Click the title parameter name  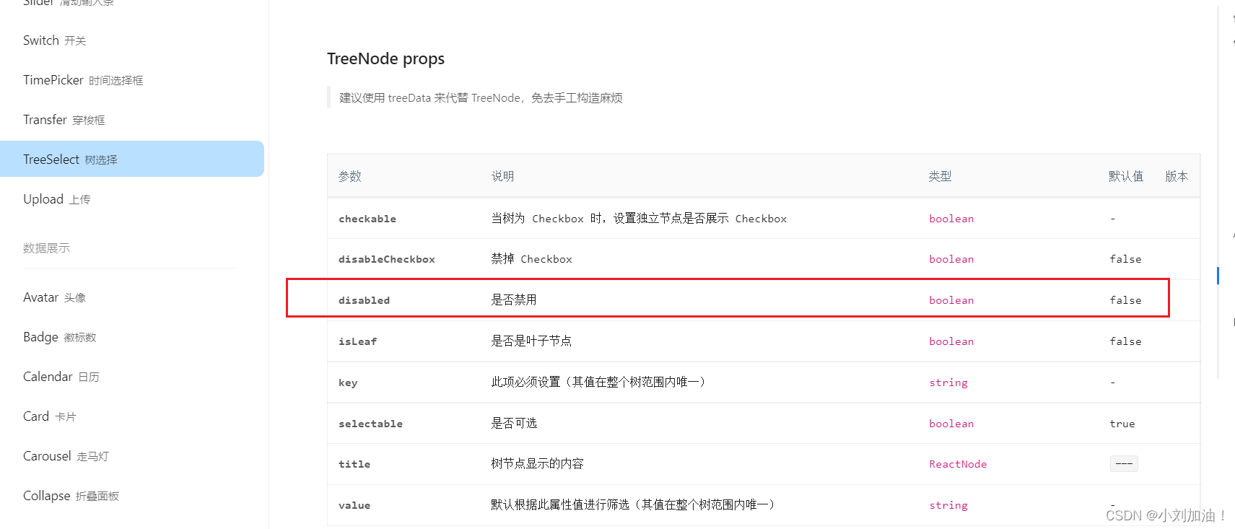click(x=354, y=464)
